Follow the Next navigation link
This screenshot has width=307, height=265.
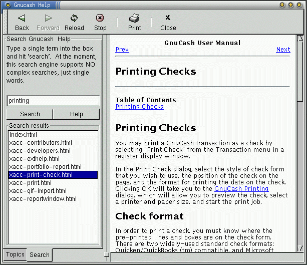pyautogui.click(x=283, y=50)
